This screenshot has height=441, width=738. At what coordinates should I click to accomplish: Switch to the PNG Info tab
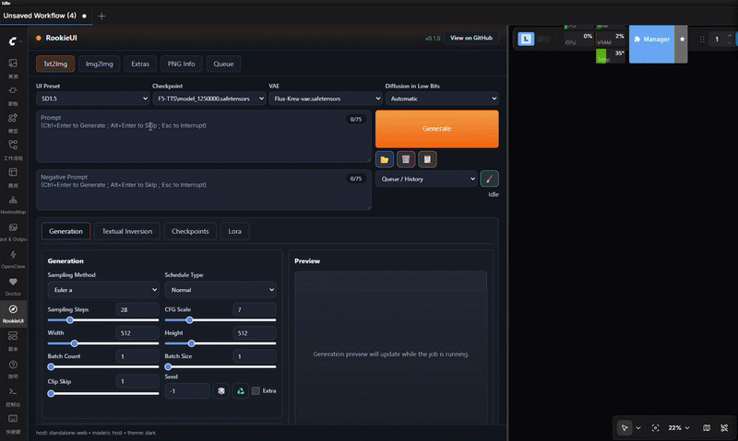point(181,64)
